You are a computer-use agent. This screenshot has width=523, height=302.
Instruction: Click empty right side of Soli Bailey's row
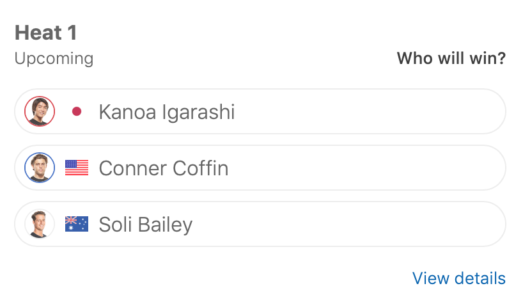(416, 225)
